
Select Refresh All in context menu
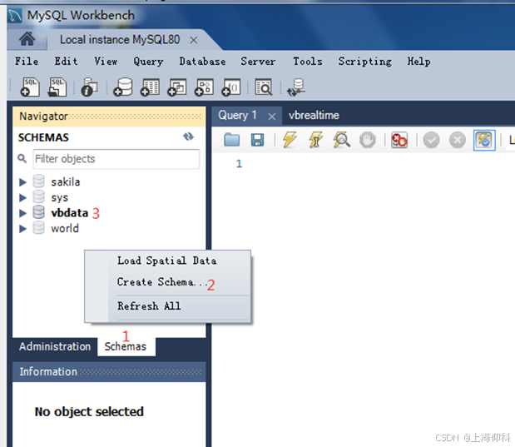[x=149, y=306]
